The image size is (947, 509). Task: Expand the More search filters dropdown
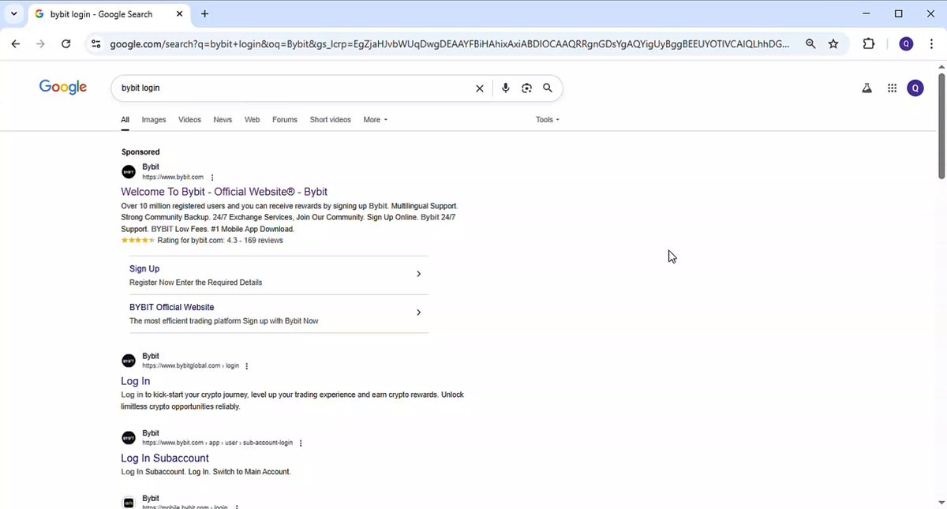coord(376,120)
